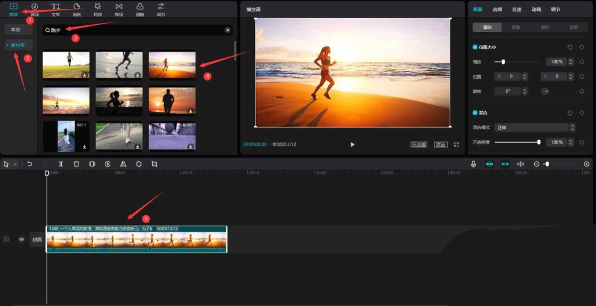Toggle the 混合 checkbox

point(475,113)
